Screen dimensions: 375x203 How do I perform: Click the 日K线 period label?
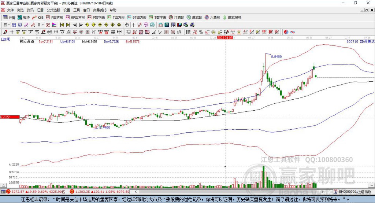[x=5, y=39]
